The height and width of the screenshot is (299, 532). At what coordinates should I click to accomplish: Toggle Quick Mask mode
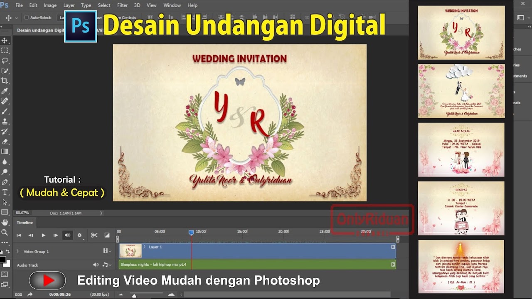coord(5,274)
